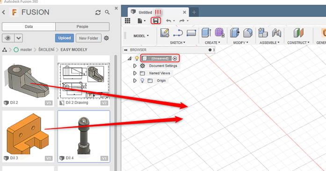Activate the Unsaved component radio button

(x=175, y=59)
